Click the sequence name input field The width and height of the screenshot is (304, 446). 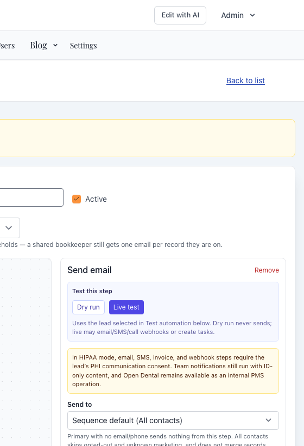tap(31, 197)
